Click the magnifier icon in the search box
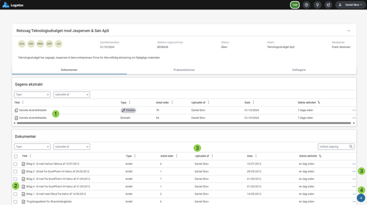This screenshot has height=205, width=367. pyautogui.click(x=350, y=146)
